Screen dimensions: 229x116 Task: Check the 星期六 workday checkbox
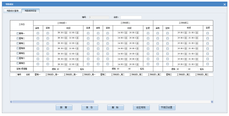(x=18, y=58)
